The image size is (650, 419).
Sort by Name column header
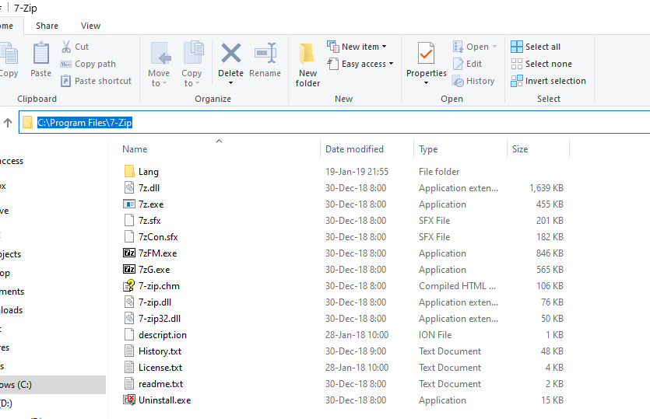pyautogui.click(x=135, y=149)
